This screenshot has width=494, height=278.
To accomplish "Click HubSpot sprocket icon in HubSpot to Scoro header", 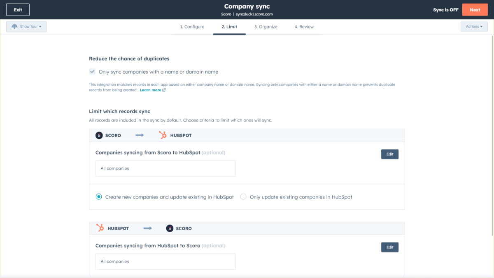I will pyautogui.click(x=100, y=228).
